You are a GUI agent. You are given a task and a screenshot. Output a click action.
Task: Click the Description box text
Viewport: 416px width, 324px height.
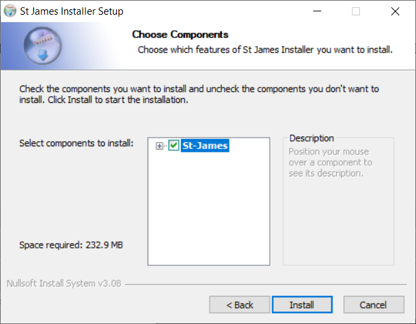click(330, 162)
